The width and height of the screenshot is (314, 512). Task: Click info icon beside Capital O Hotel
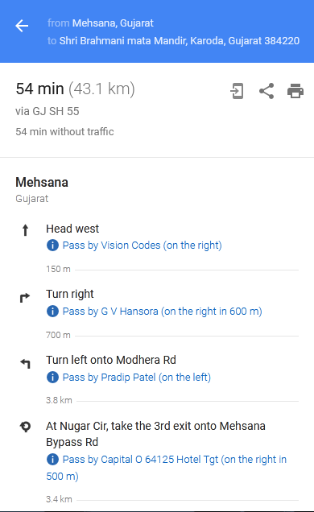click(x=52, y=460)
